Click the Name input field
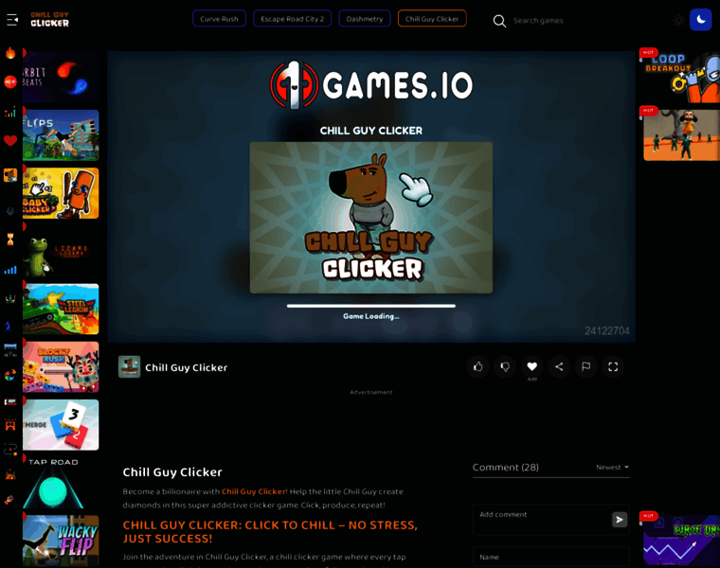 tap(551, 557)
